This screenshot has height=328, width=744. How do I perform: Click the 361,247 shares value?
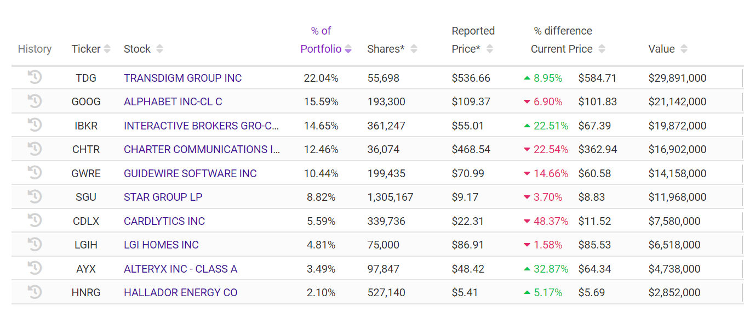(x=386, y=126)
